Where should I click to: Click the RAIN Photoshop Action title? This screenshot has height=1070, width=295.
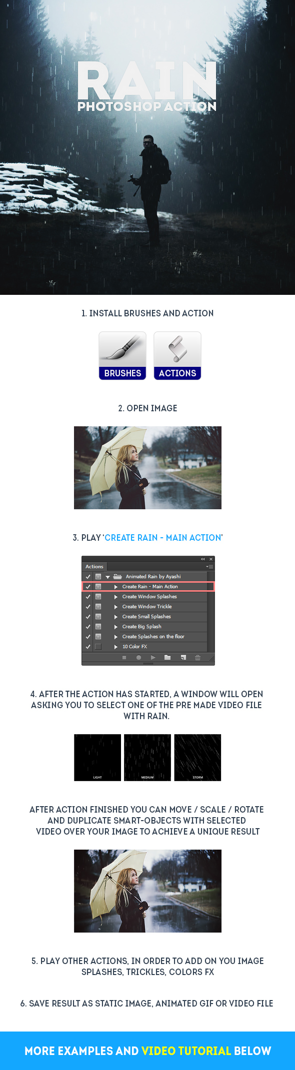tap(147, 86)
